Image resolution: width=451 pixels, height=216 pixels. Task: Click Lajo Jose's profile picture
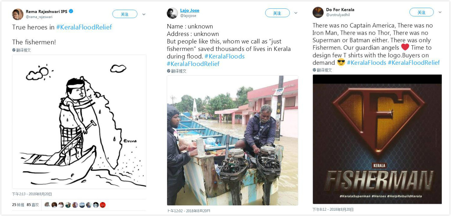(172, 13)
